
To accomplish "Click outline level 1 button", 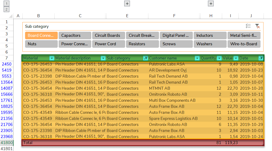I will click(7, 4).
